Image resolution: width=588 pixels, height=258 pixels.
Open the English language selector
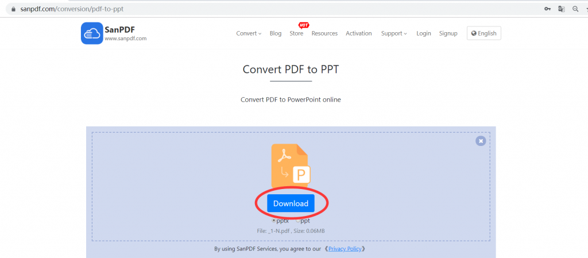(483, 33)
